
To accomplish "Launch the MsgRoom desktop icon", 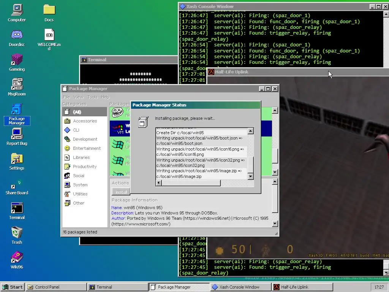I will pos(17,87).
